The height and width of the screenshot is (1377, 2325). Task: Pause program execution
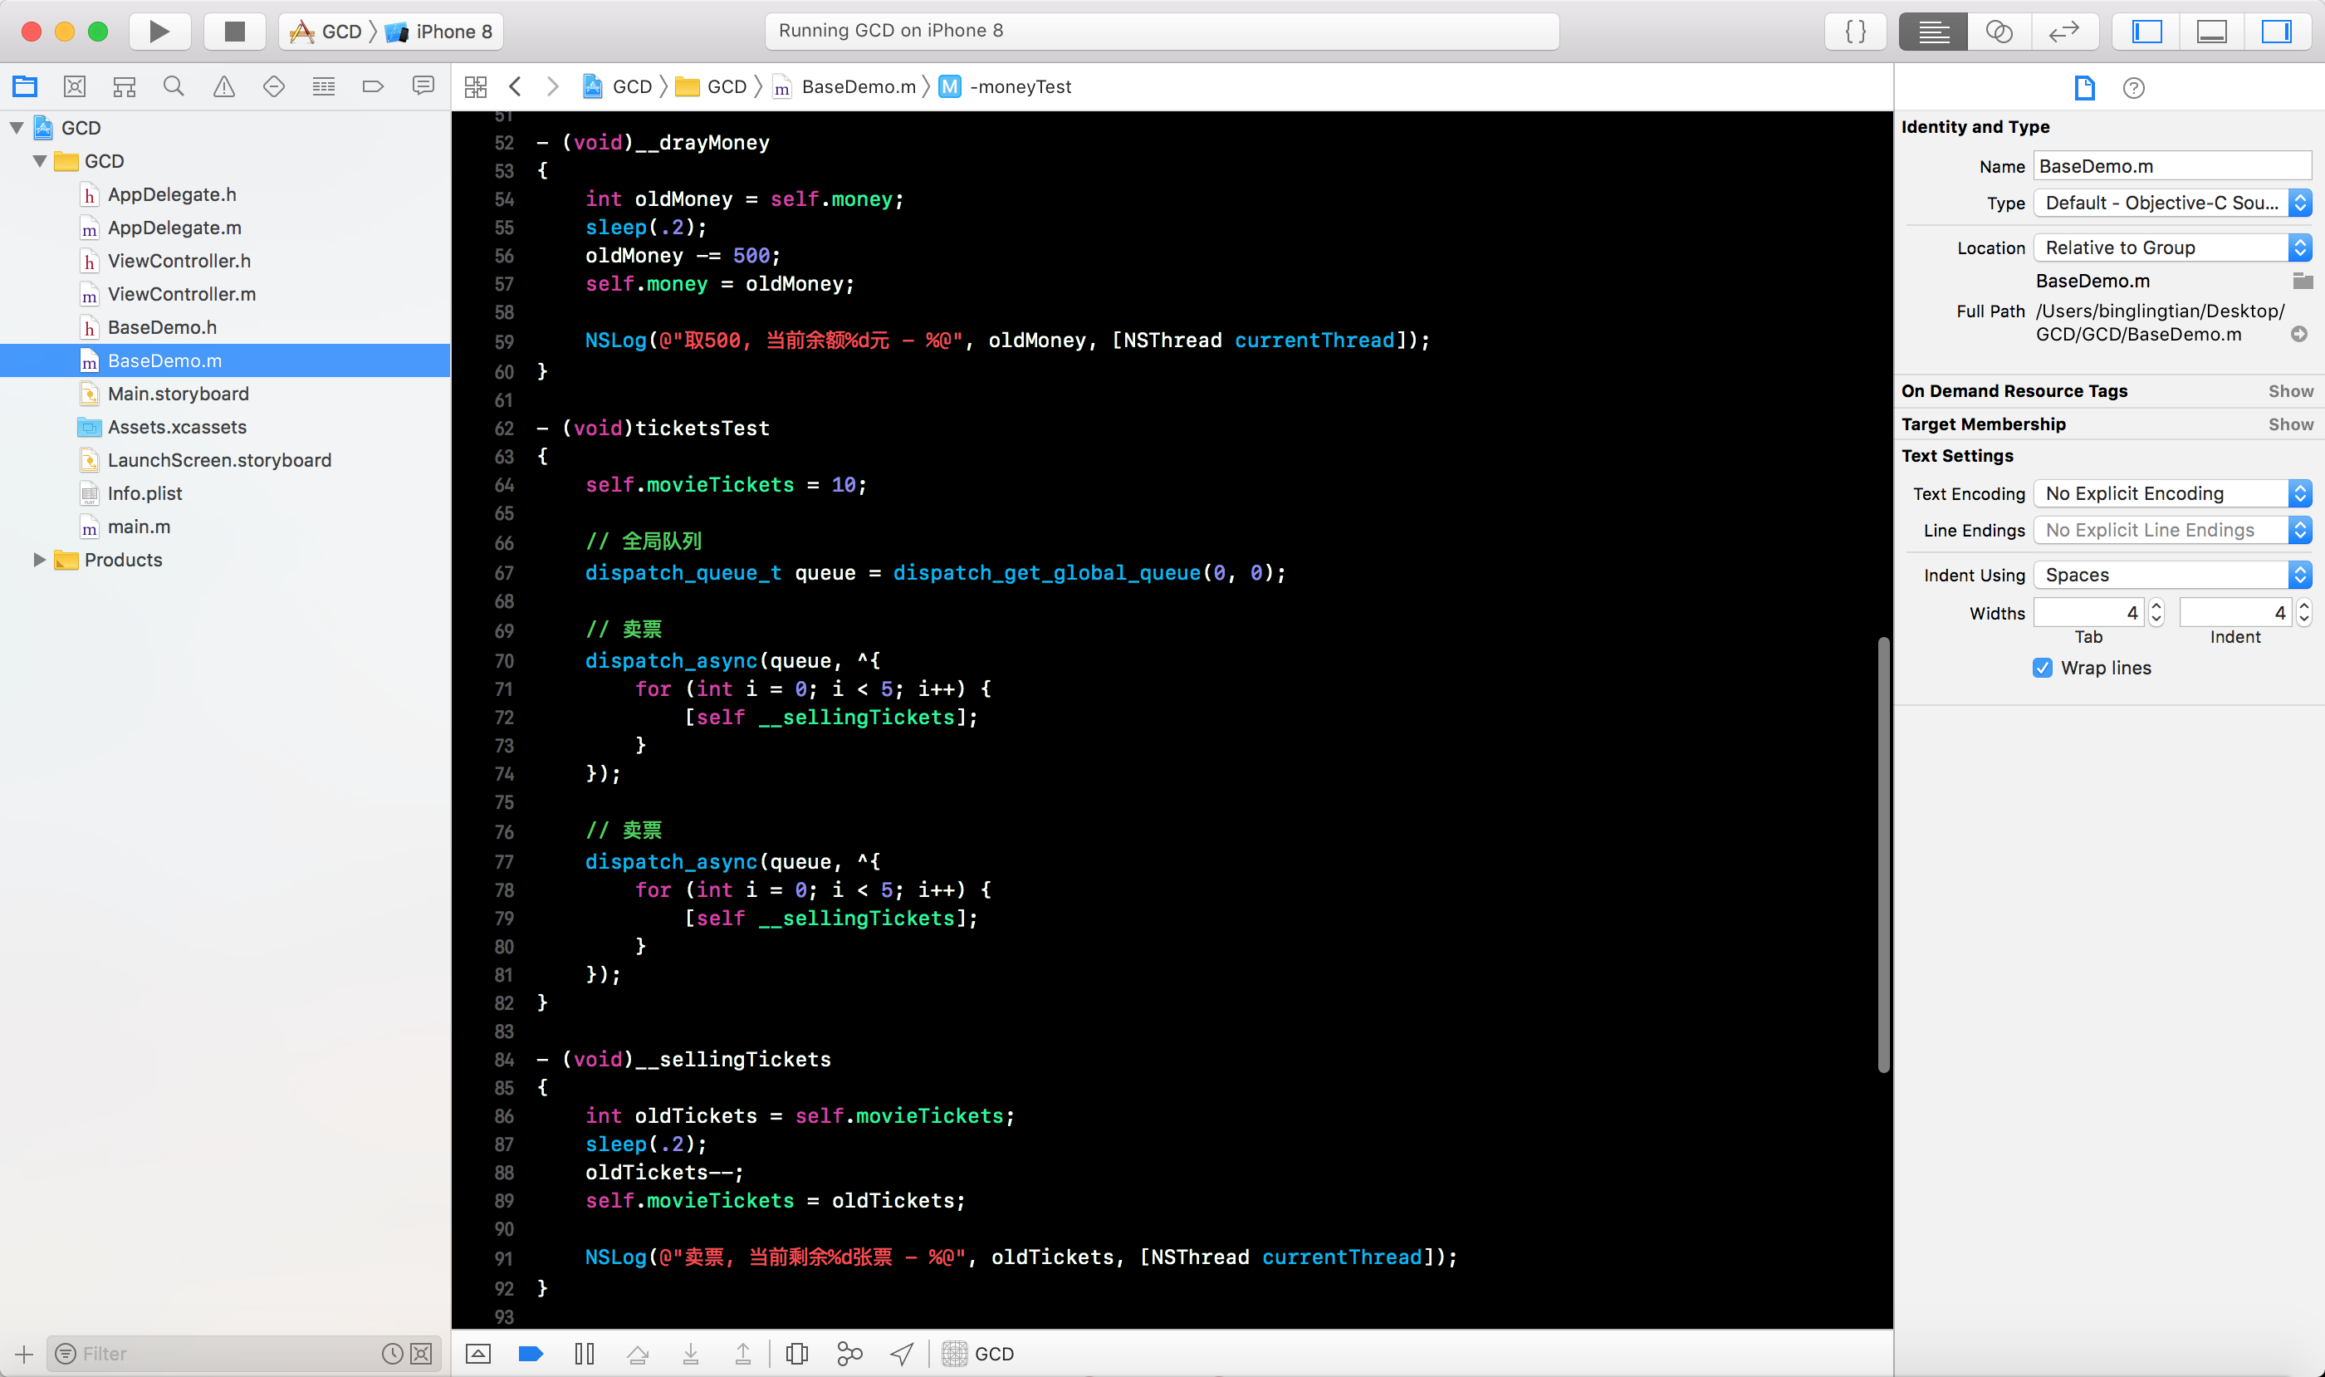click(x=585, y=1354)
